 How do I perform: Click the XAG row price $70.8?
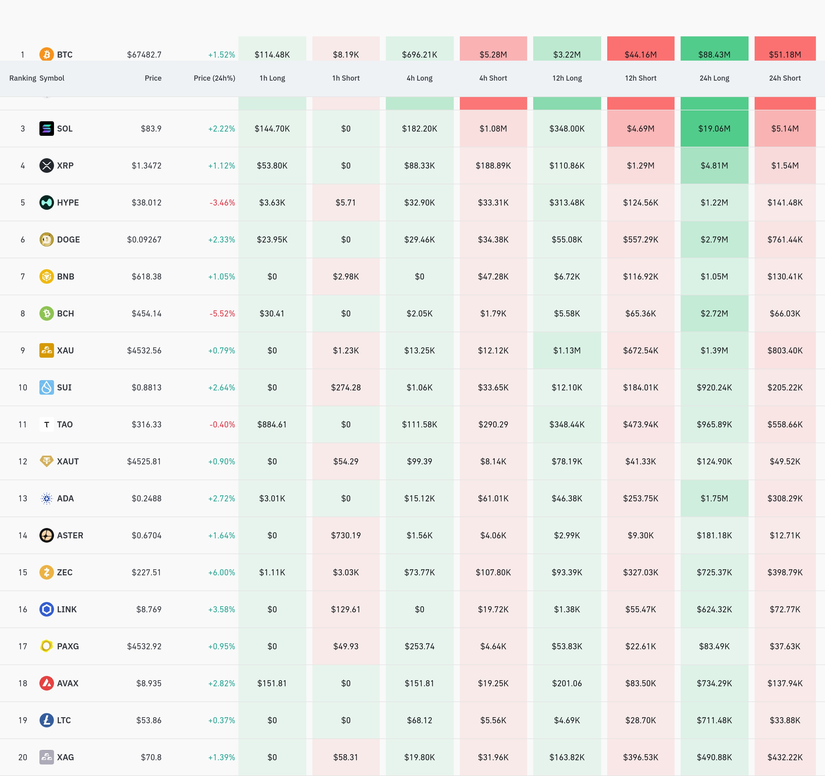tap(151, 757)
